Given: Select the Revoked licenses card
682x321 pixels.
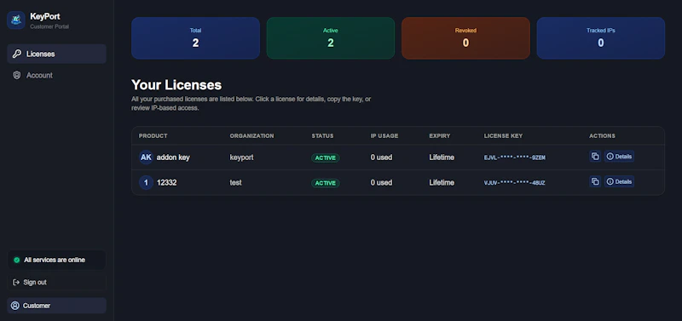Looking at the screenshot, I should (465, 38).
